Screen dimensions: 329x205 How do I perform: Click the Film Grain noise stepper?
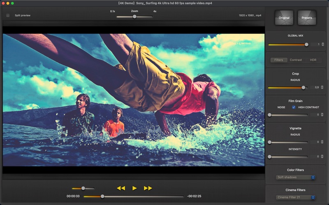click(x=322, y=115)
